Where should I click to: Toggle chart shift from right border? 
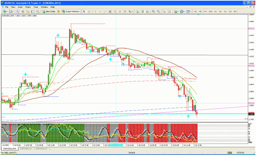170,11
